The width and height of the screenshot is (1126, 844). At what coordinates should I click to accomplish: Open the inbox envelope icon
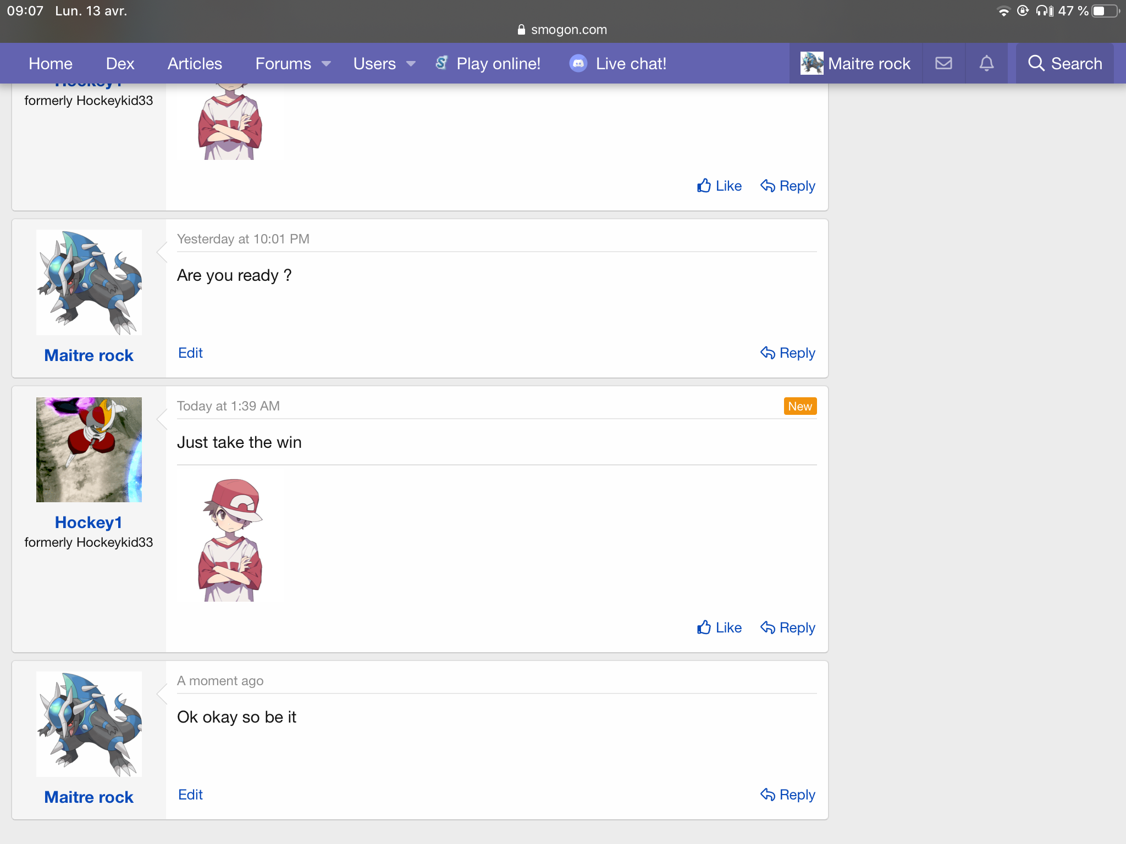tap(943, 63)
